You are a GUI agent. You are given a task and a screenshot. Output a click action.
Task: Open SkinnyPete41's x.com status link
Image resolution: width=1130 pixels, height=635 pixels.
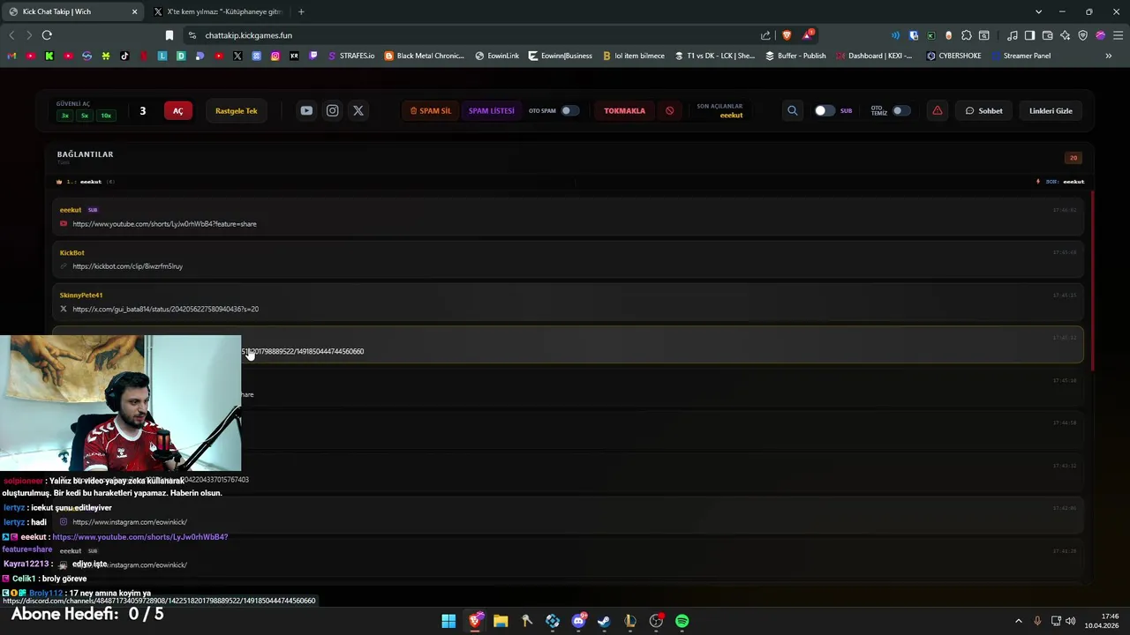(x=165, y=309)
